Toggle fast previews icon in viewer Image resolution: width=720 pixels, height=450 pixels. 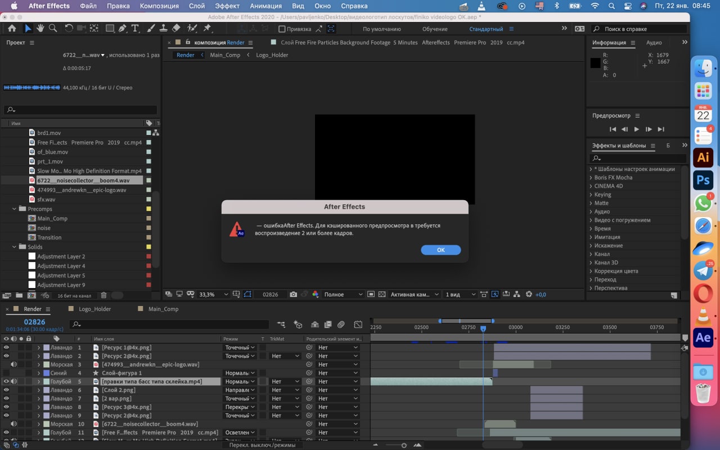(x=495, y=294)
